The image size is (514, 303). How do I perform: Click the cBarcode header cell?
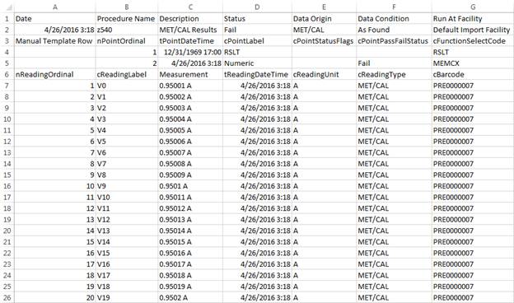(473, 74)
